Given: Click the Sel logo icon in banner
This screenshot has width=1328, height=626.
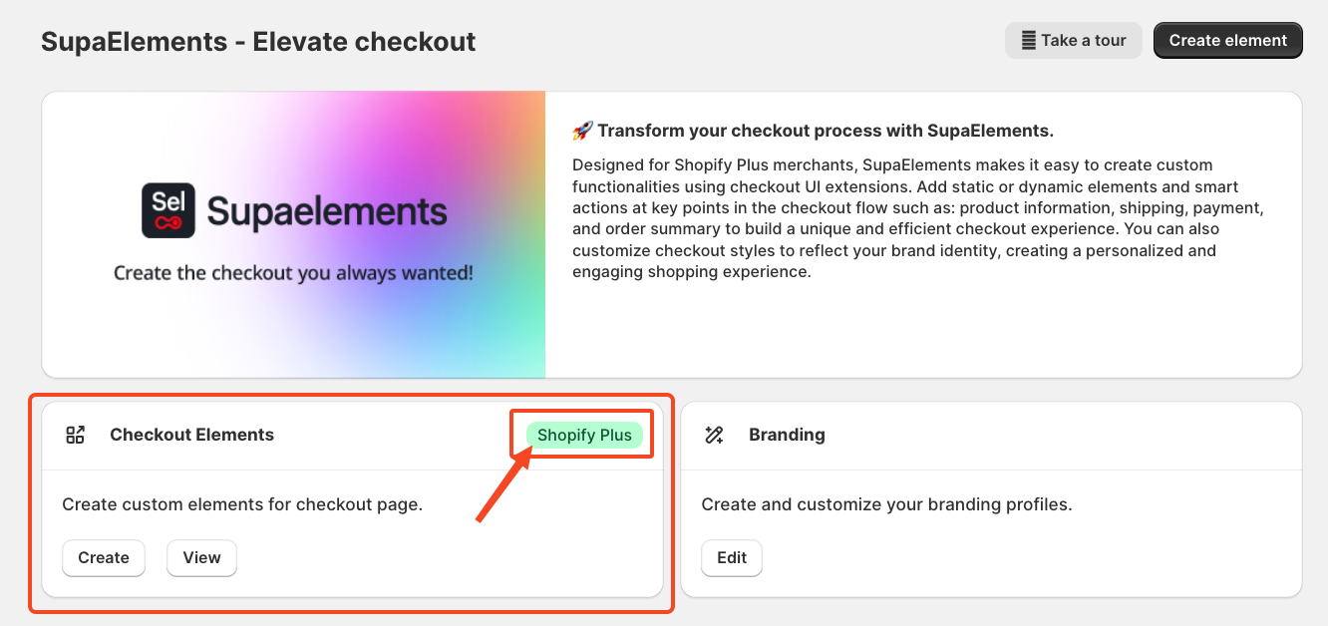Looking at the screenshot, I should point(168,210).
